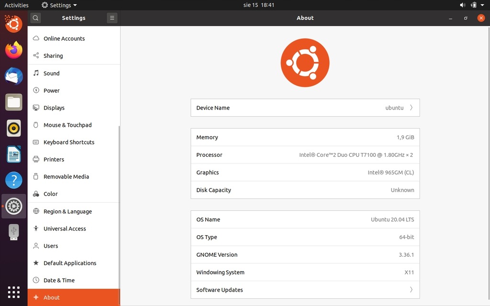
Task: Click the Ubuntu installer dock icon
Action: pos(14,24)
